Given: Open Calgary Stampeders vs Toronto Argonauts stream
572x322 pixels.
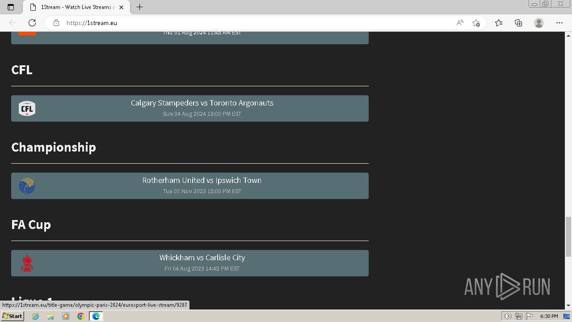Looking at the screenshot, I should coord(190,108).
